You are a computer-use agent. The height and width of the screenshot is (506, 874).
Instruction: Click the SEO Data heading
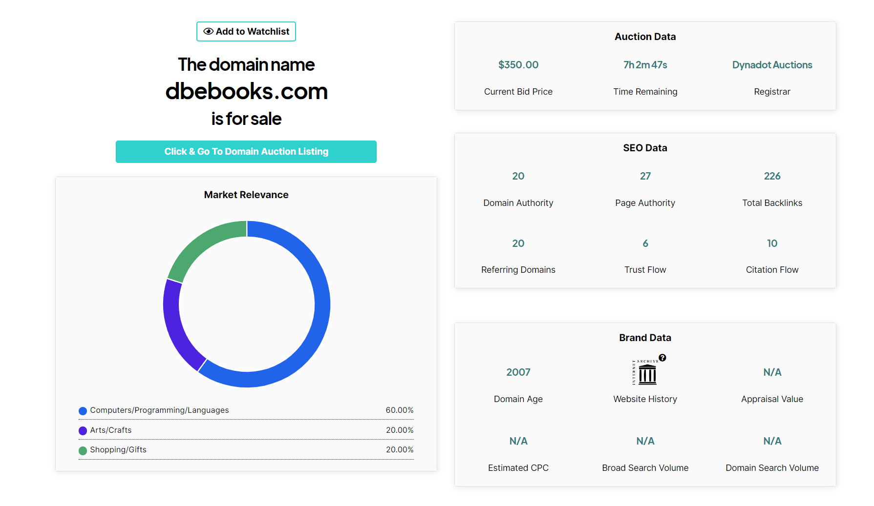pyautogui.click(x=645, y=148)
